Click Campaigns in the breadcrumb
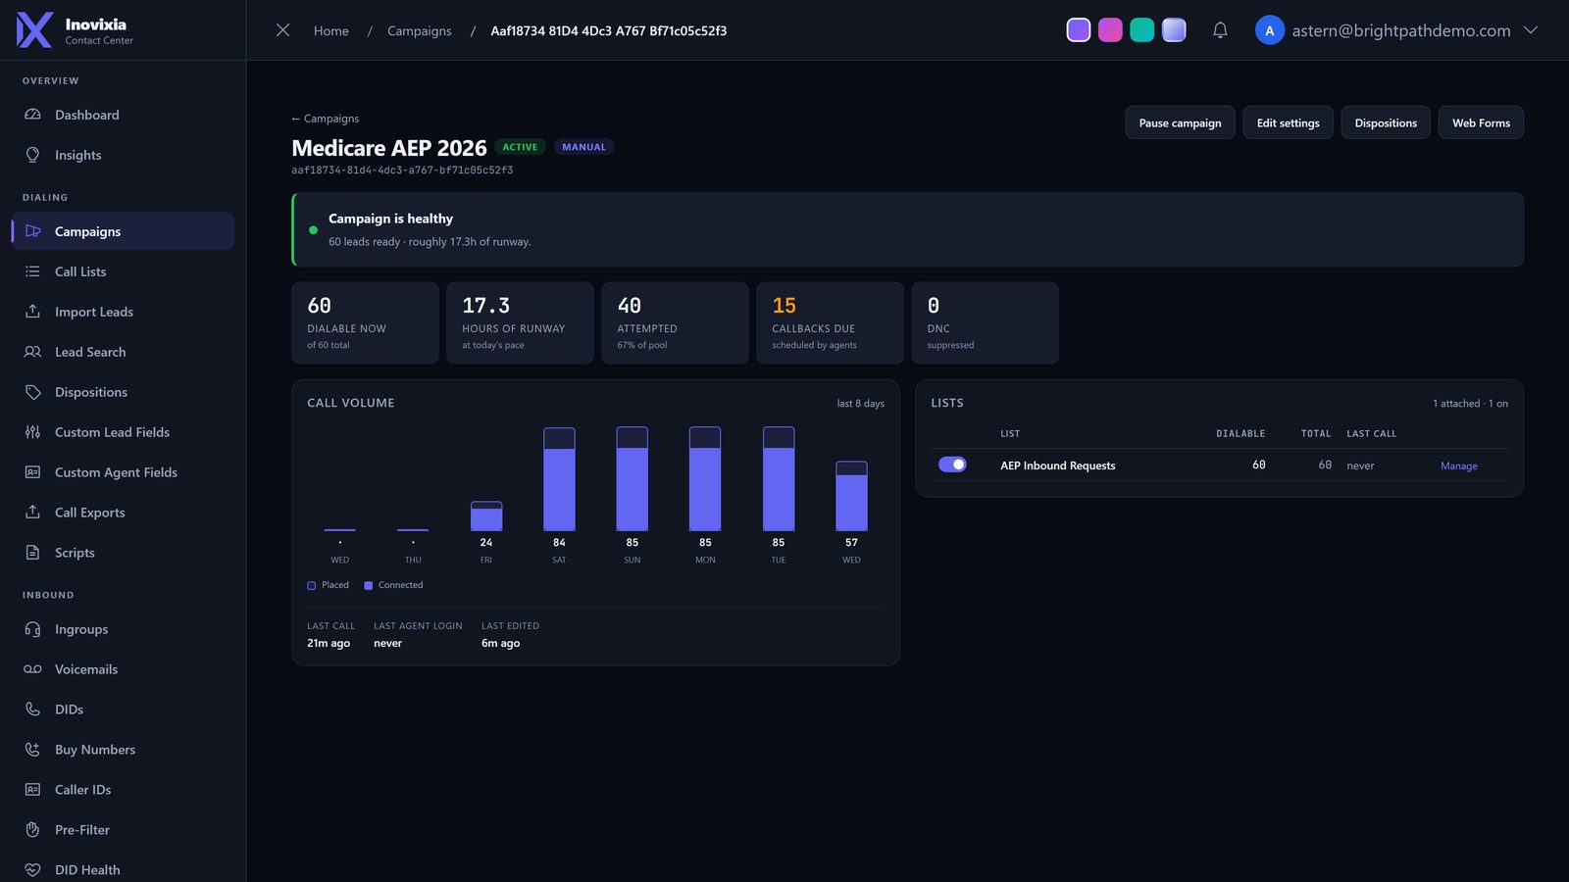 point(419,30)
